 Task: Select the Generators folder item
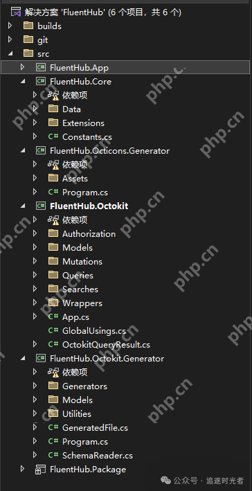pyautogui.click(x=84, y=386)
